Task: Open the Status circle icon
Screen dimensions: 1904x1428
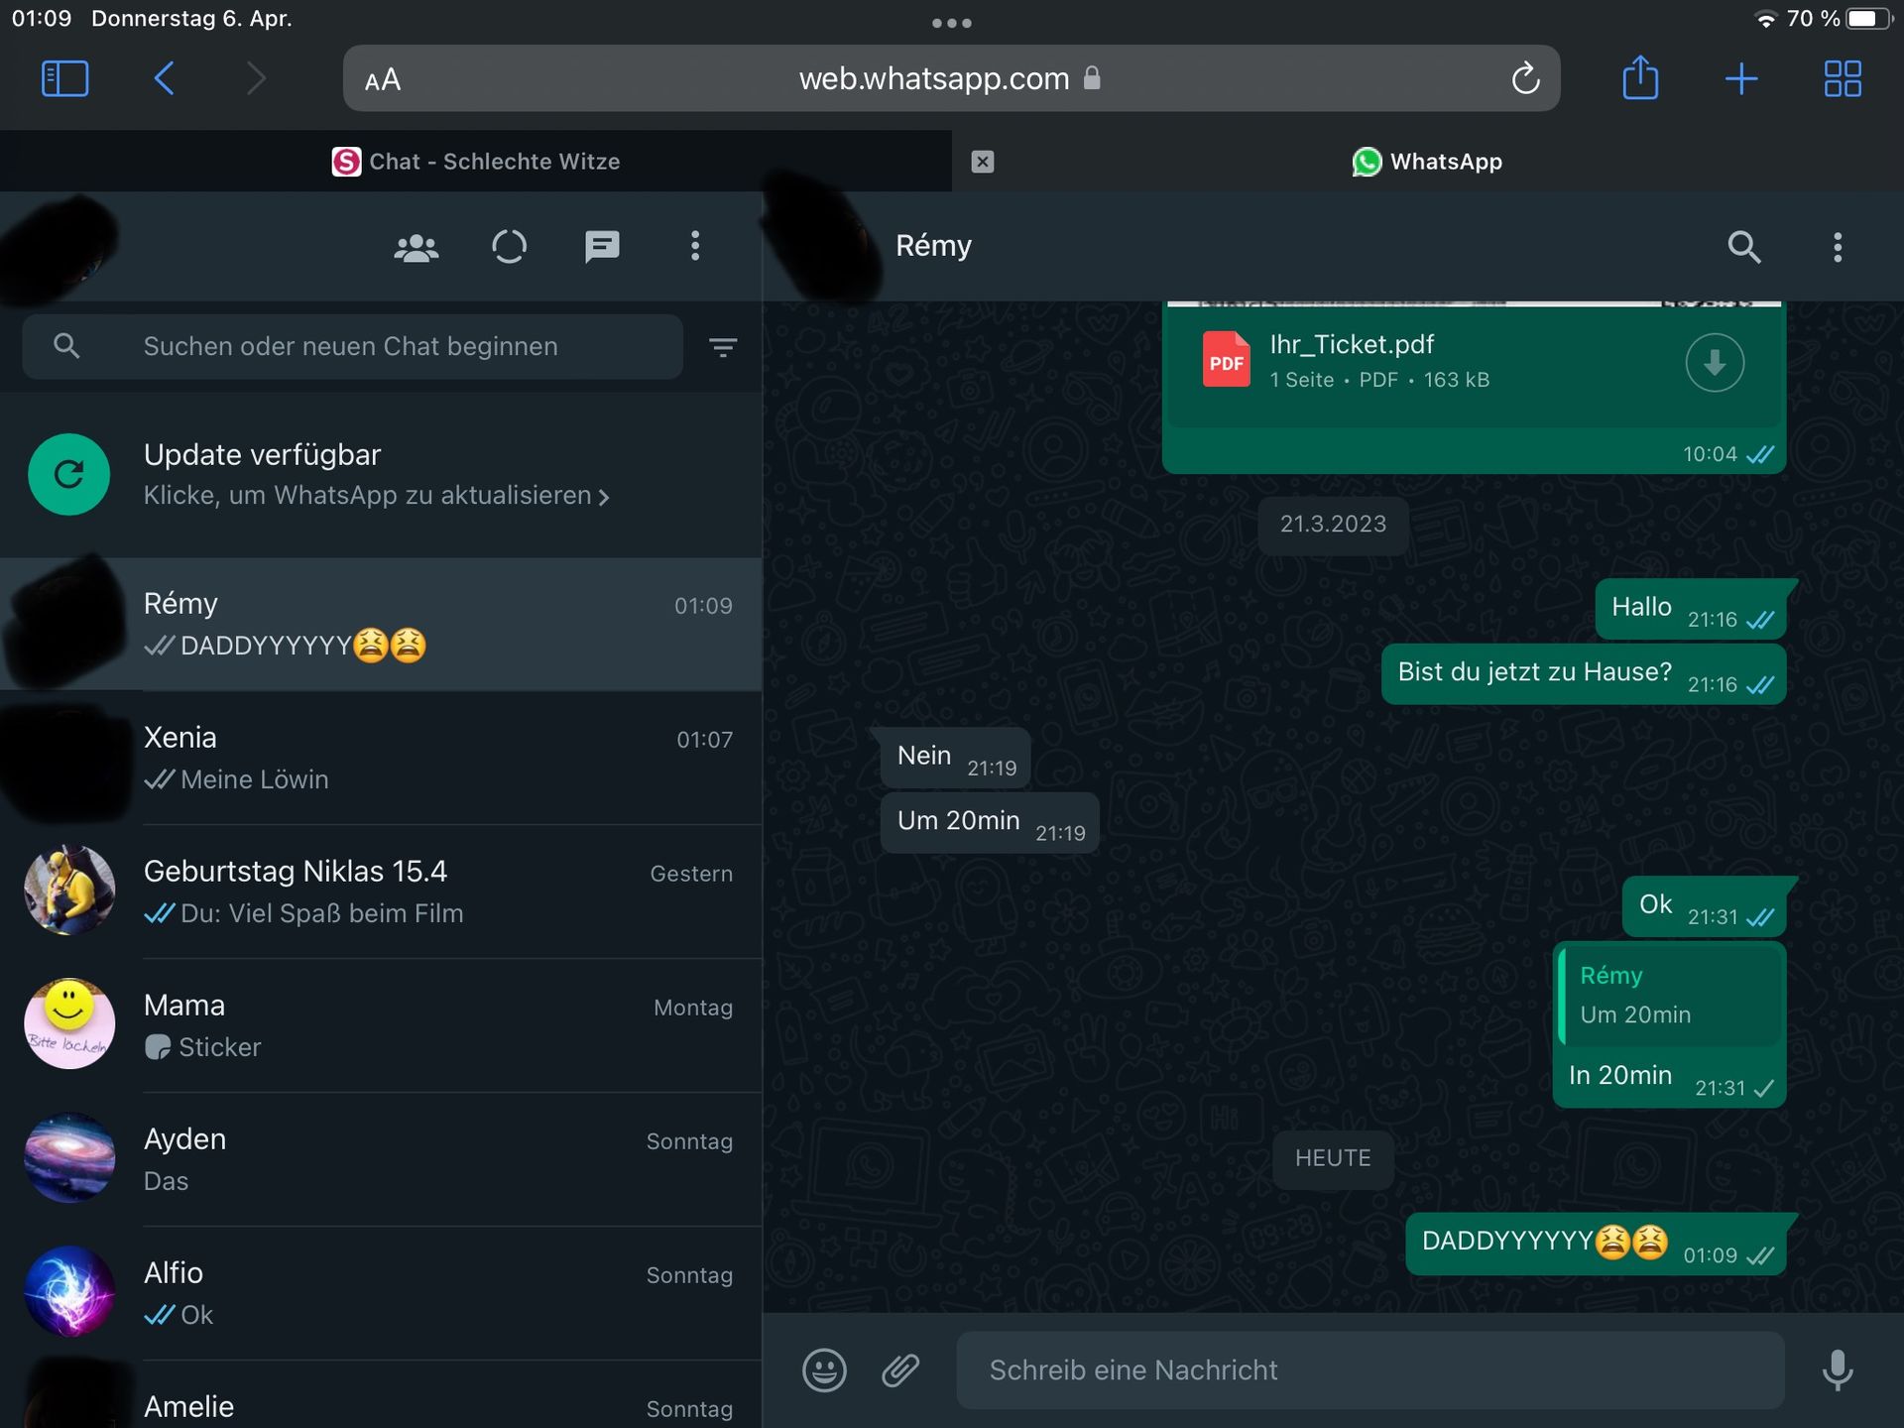Action: (x=509, y=247)
